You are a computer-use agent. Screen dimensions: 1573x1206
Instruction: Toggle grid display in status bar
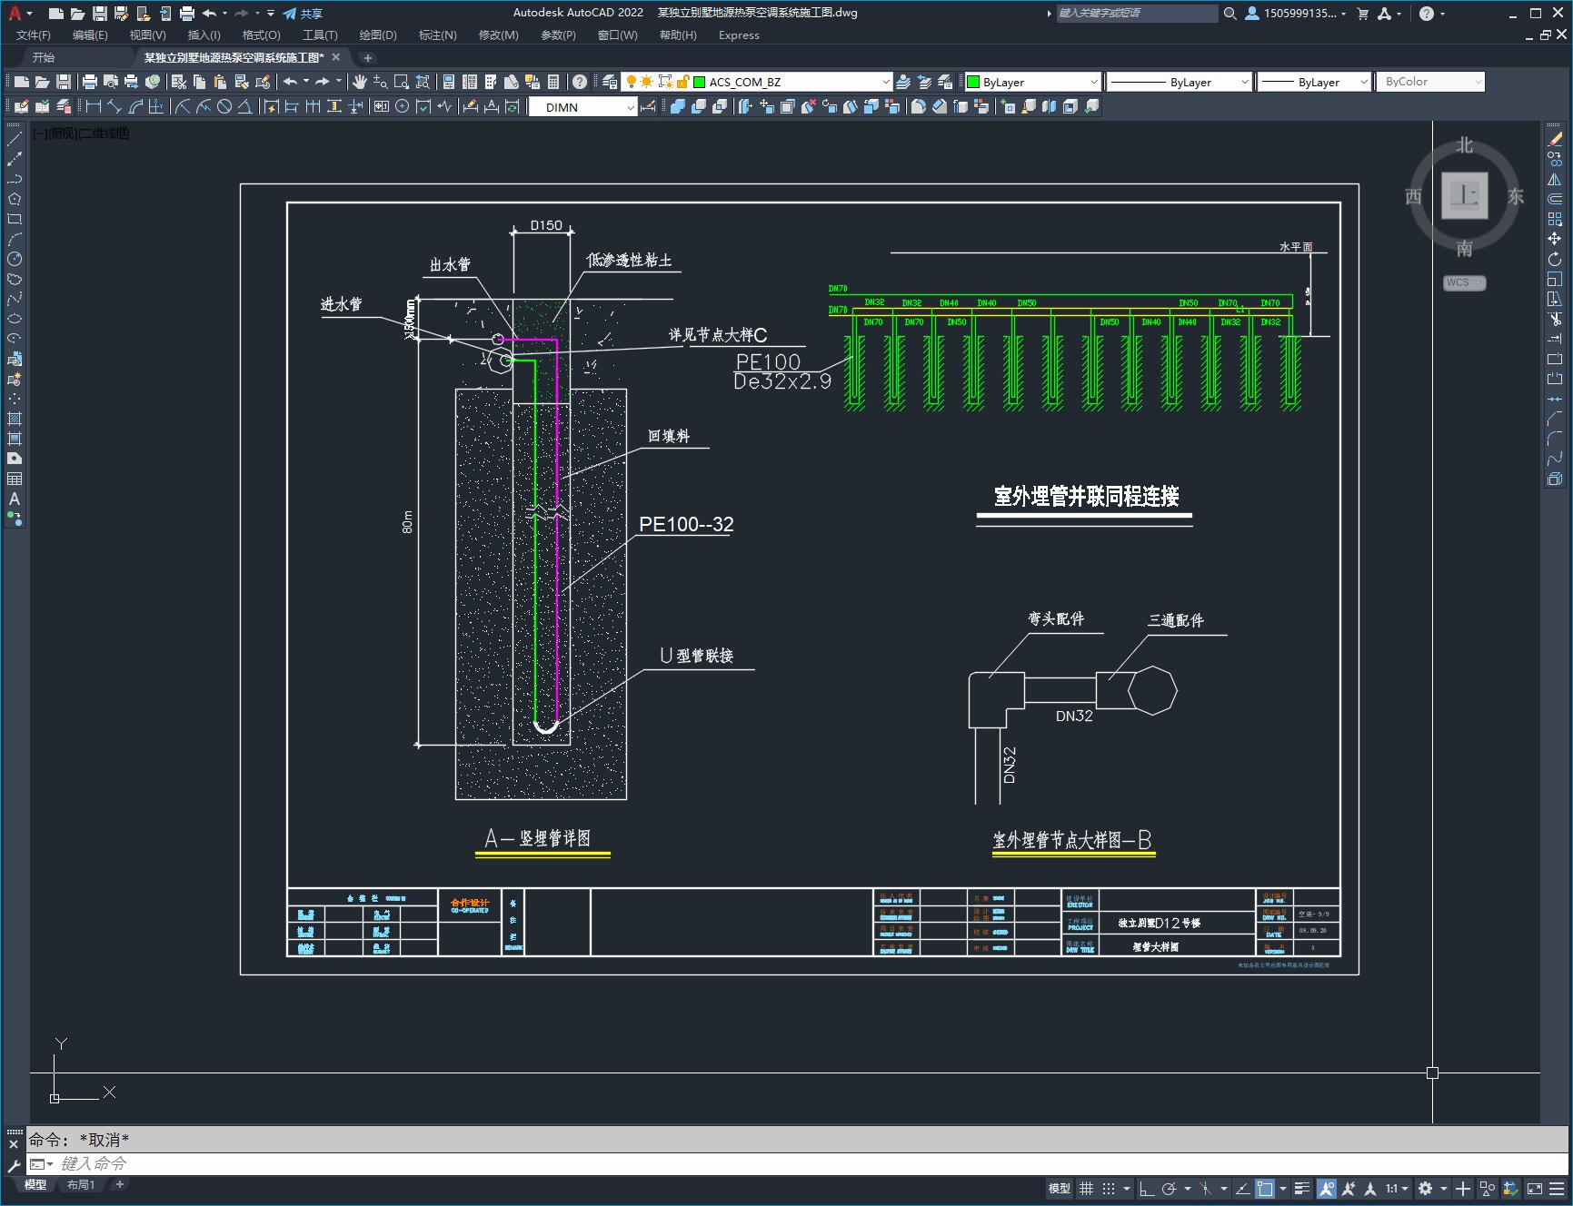(1086, 1188)
